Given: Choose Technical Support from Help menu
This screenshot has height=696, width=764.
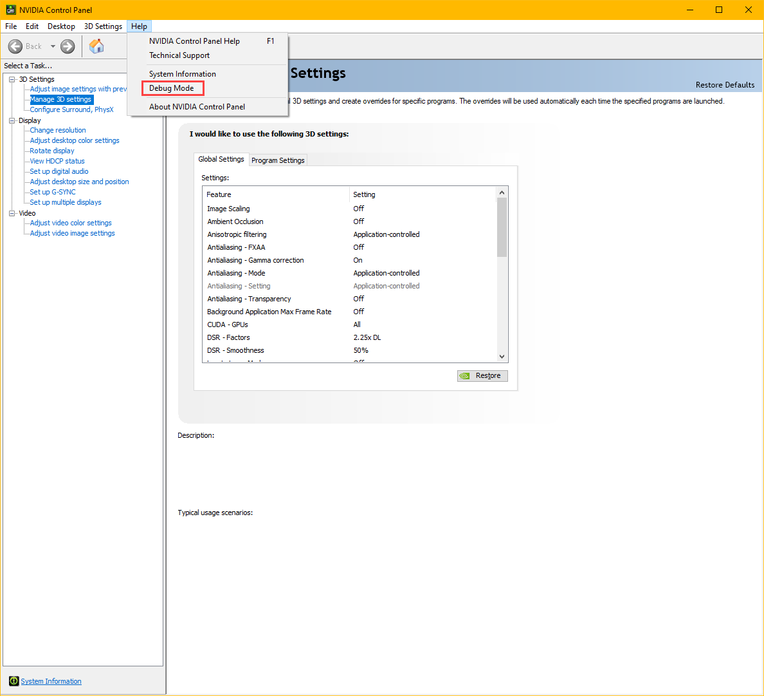Looking at the screenshot, I should (x=208, y=55).
